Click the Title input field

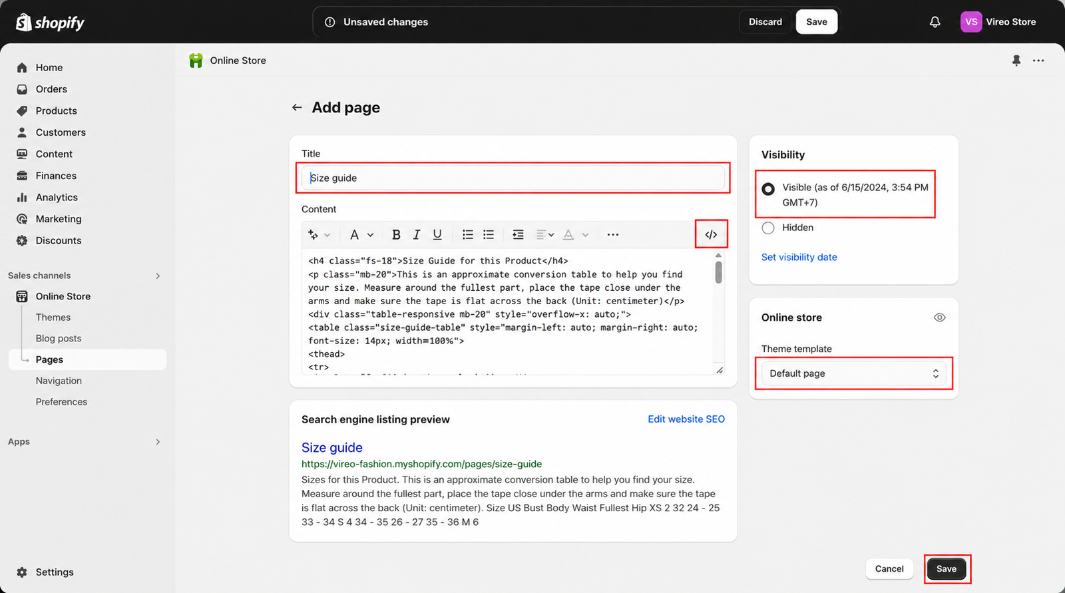[x=513, y=178]
